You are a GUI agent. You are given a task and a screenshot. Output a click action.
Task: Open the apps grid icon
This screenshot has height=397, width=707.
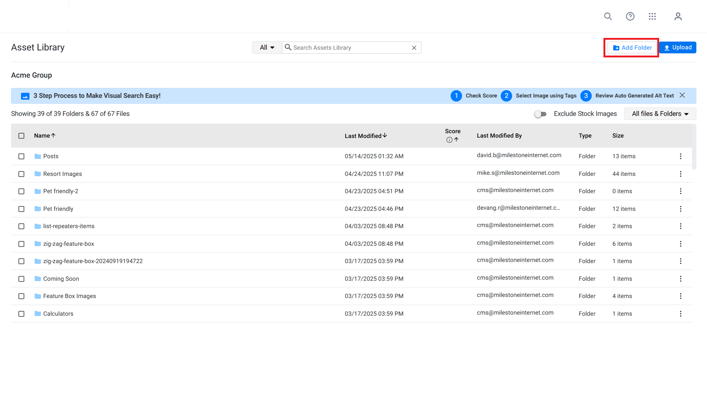click(652, 17)
